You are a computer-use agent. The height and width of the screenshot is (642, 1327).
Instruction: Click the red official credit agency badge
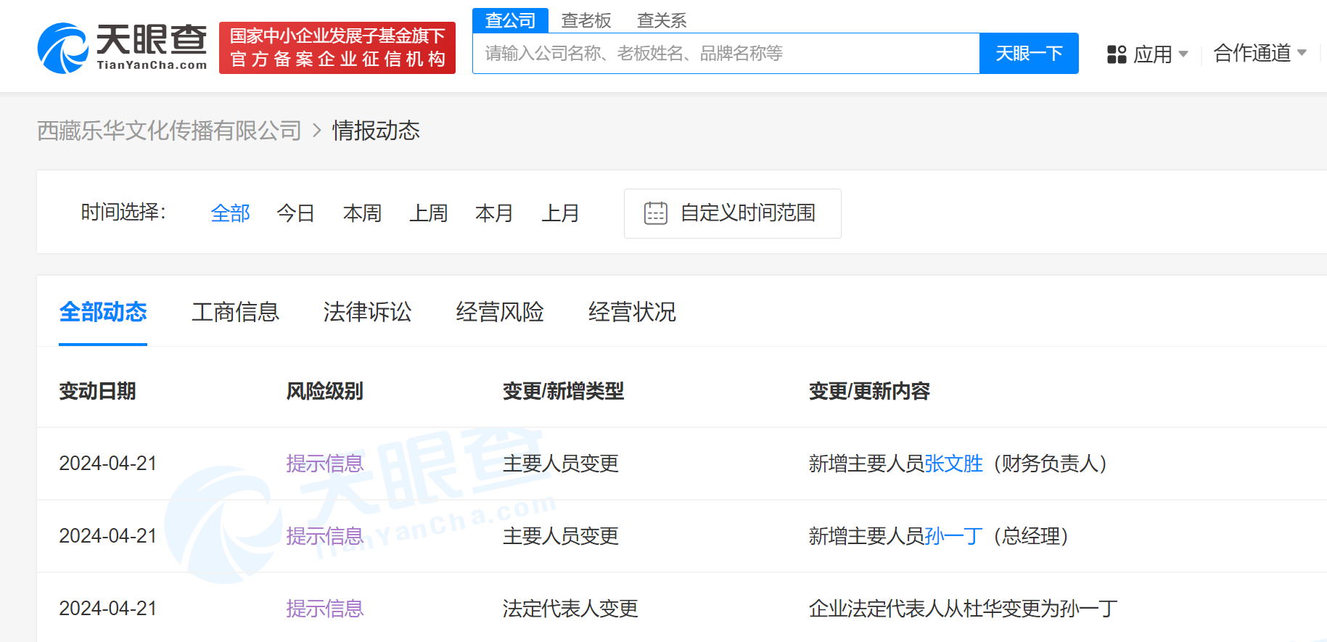(337, 47)
